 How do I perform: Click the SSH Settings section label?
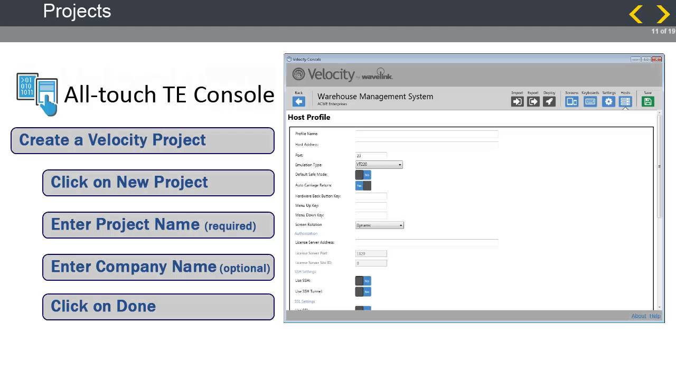click(x=305, y=272)
